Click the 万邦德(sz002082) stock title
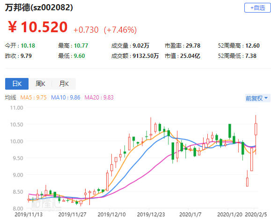271x219 pixels. (39, 7)
